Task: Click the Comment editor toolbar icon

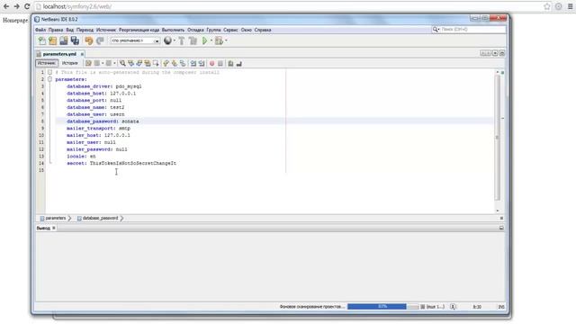Action: click(230, 64)
